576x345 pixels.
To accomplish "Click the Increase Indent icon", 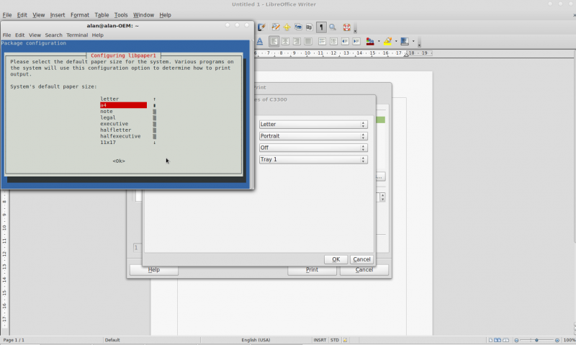I will (356, 42).
